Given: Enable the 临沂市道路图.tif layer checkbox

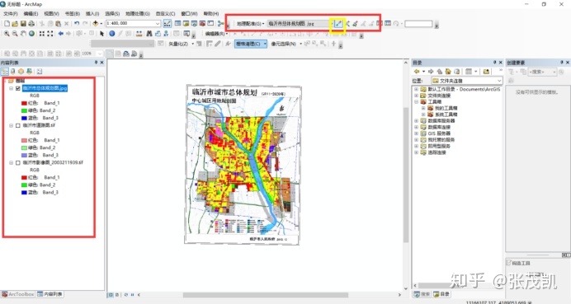Looking at the screenshot, I should click(18, 125).
